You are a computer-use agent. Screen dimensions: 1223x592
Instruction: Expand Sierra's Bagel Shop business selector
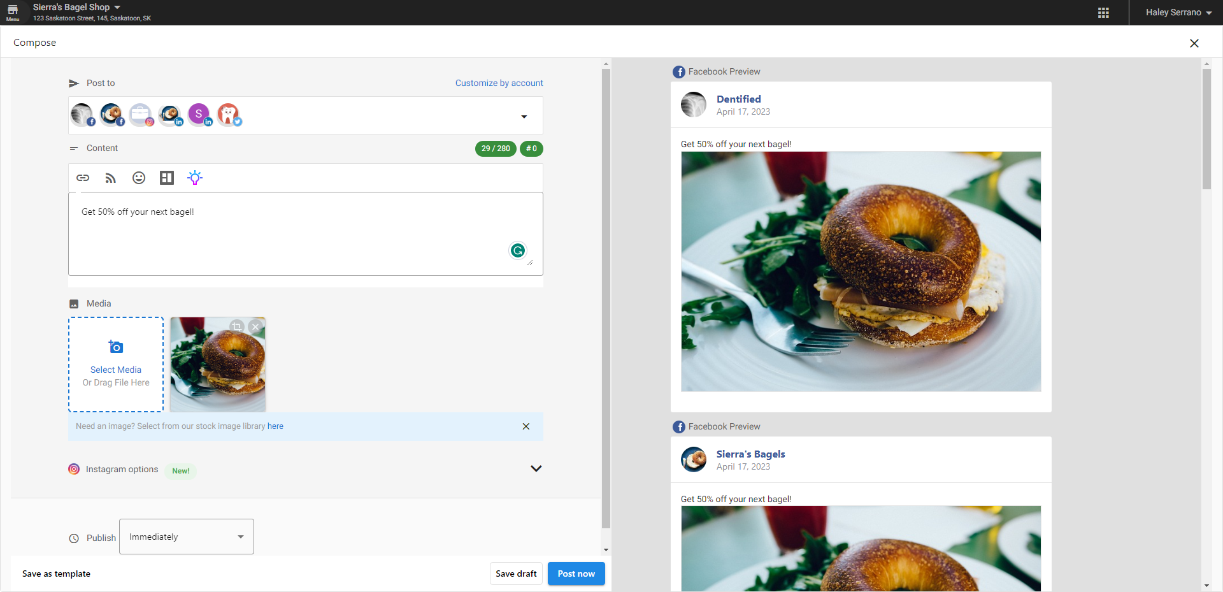[x=76, y=7]
